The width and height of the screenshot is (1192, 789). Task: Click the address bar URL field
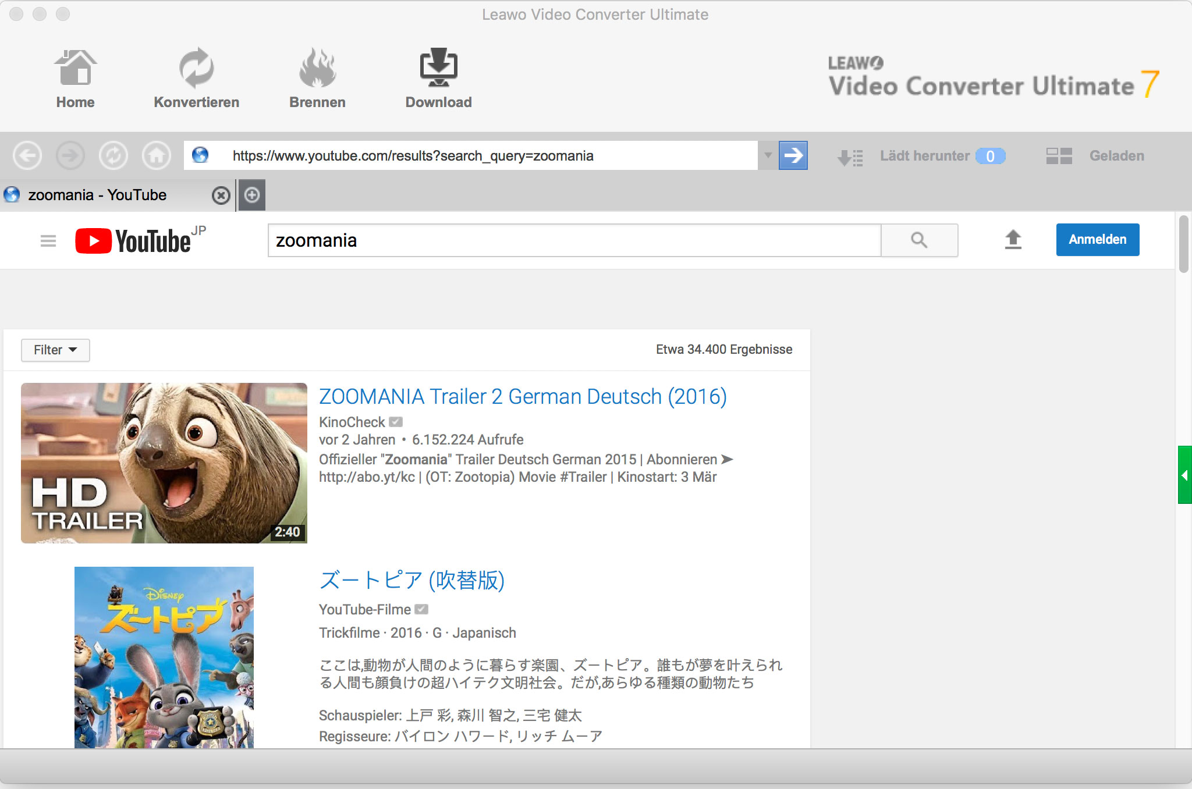tap(471, 155)
